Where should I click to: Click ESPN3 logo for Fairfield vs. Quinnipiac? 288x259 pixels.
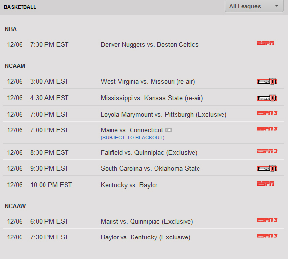[267, 151]
